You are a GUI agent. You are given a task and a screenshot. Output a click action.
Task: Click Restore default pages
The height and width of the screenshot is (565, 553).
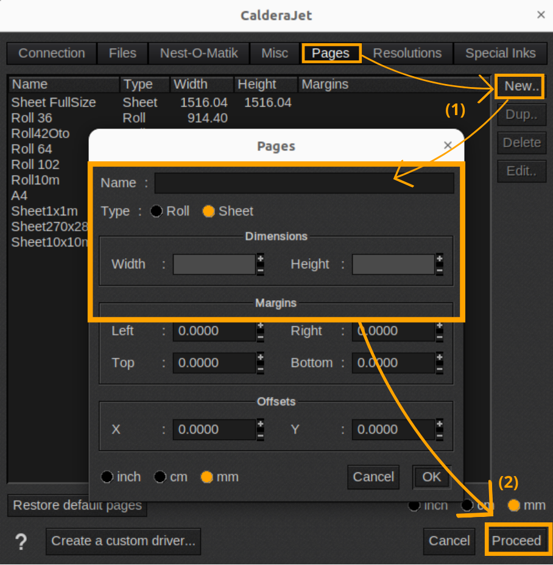77,505
